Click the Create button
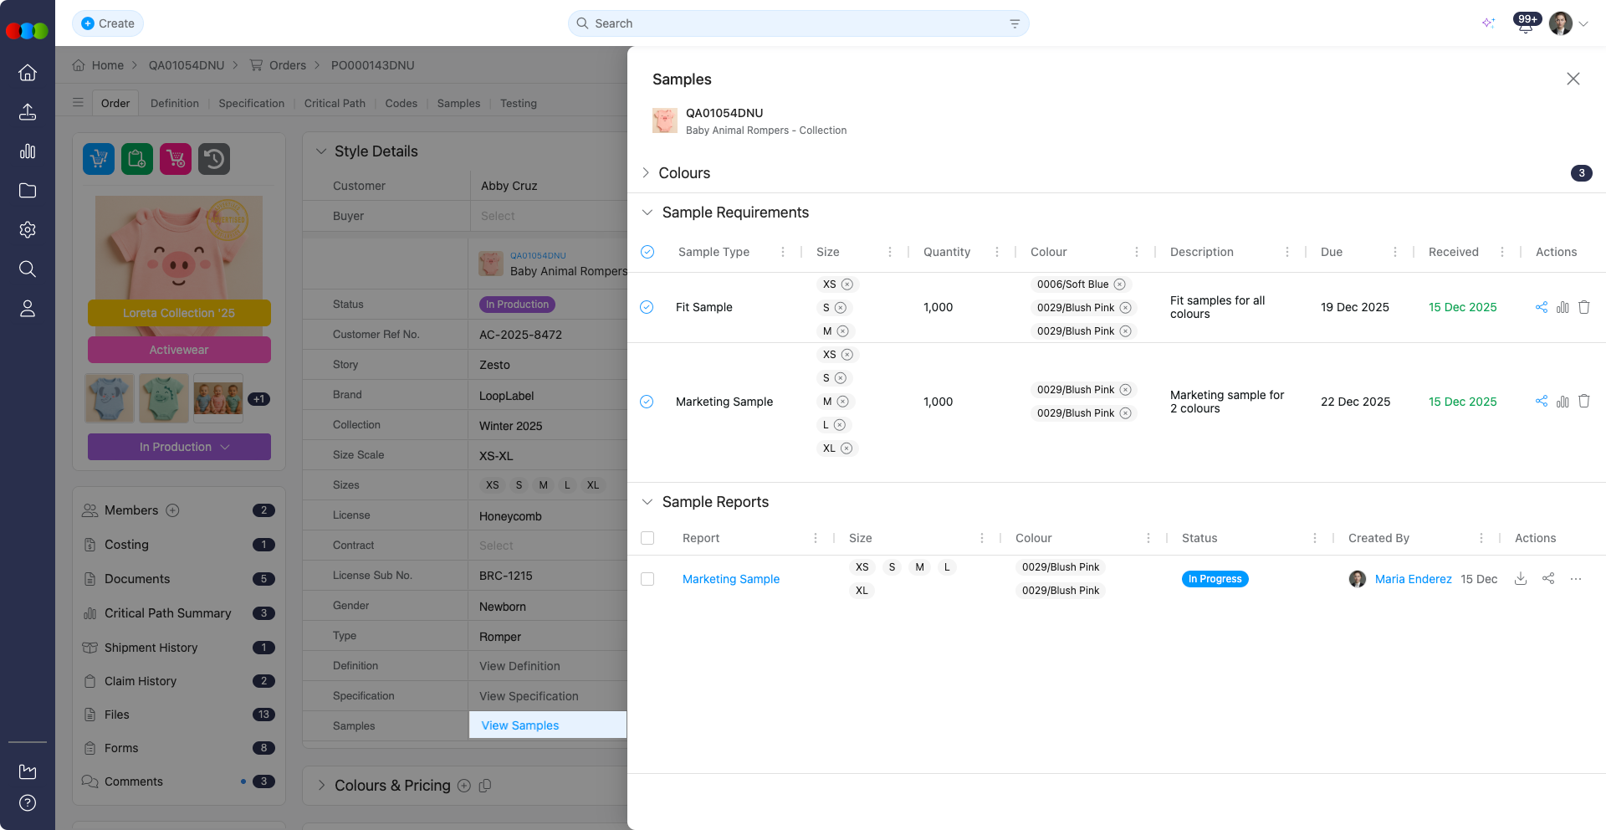Viewport: 1606px width, 830px height. click(x=108, y=23)
